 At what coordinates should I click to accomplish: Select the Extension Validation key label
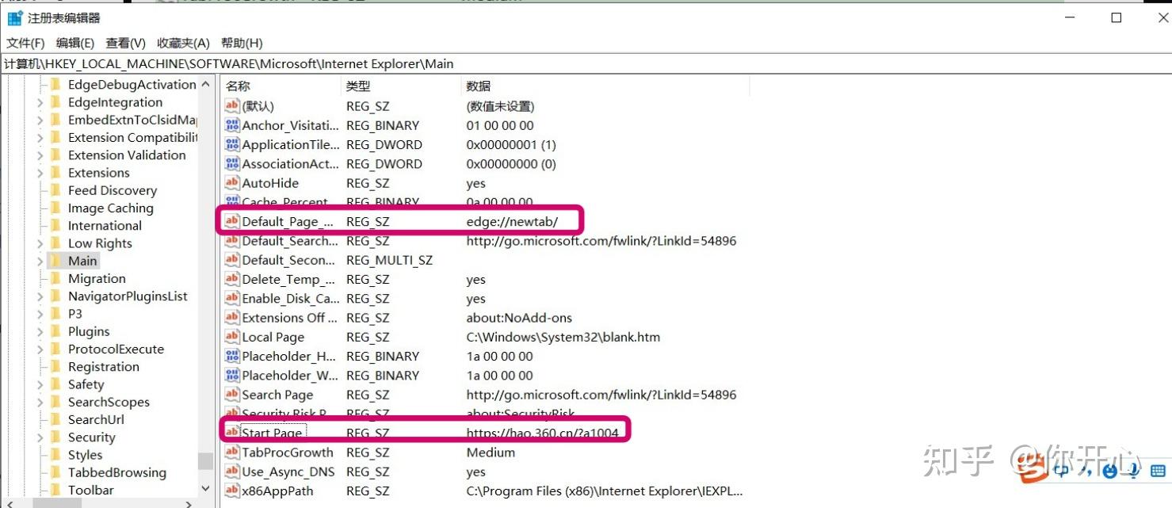[x=127, y=155]
